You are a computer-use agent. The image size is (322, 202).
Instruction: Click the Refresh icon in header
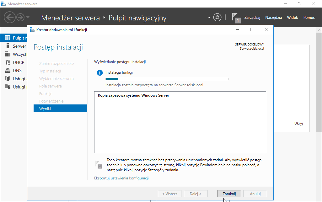pos(217,17)
